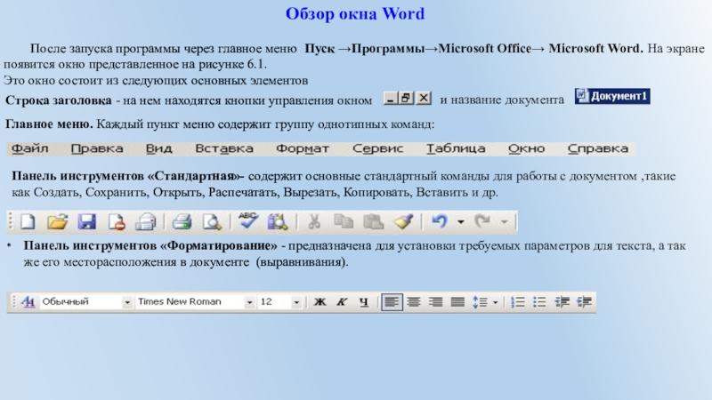Click the Save floppy disk icon
Image resolution: width=712 pixels, height=400 pixels.
(x=86, y=221)
